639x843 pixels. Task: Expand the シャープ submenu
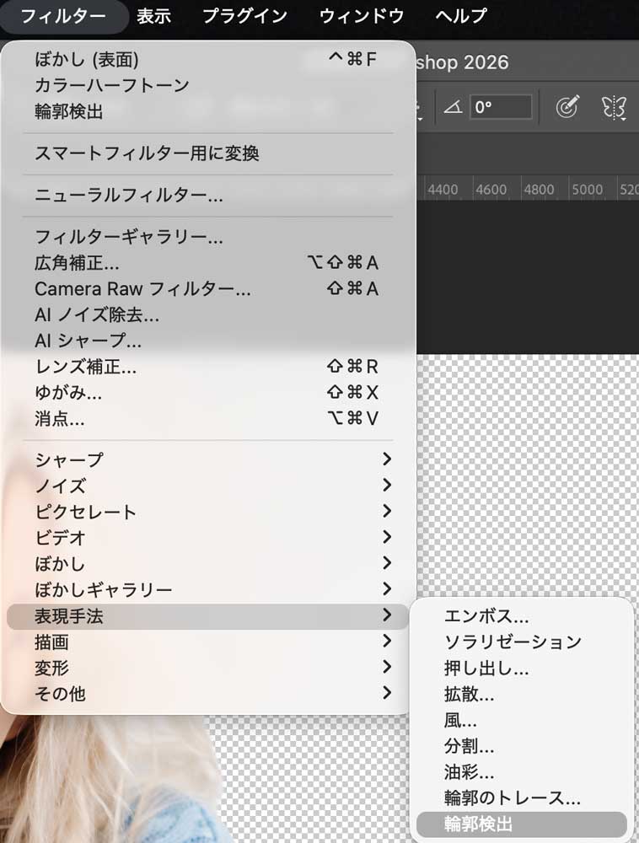click(x=208, y=460)
